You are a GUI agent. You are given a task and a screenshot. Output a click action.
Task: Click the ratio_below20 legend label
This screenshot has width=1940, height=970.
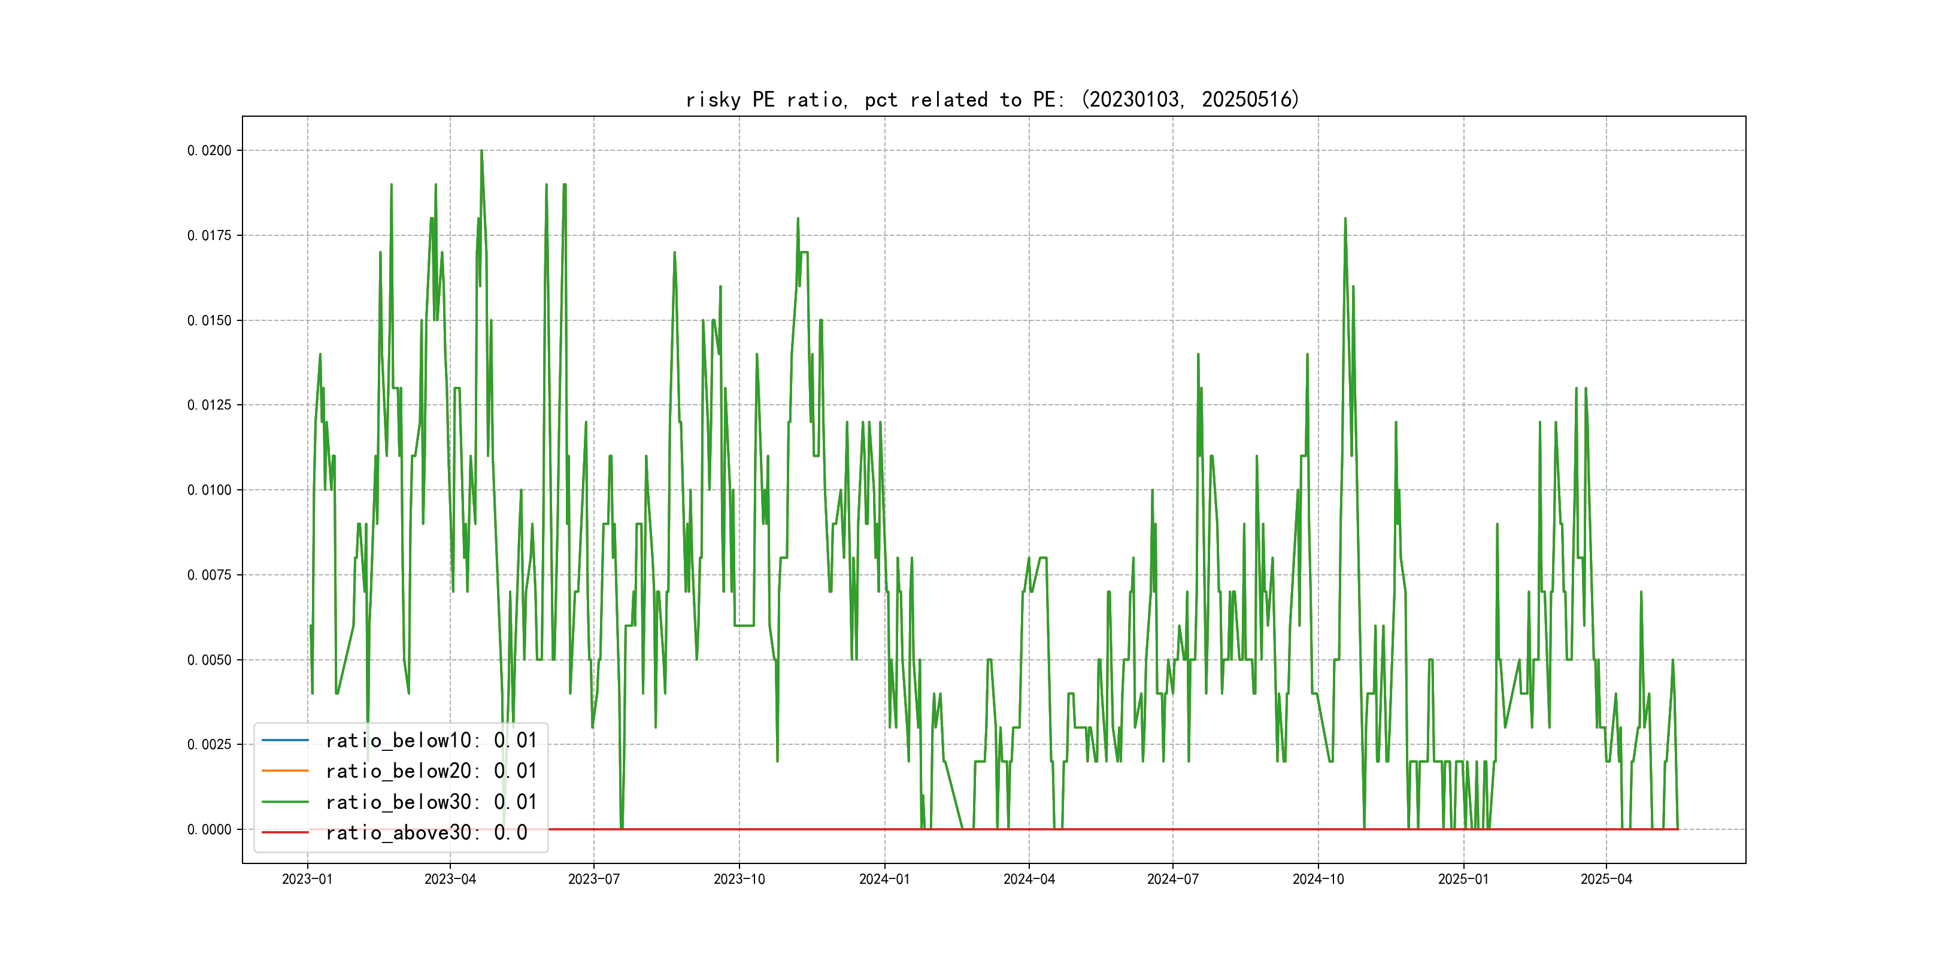click(x=431, y=771)
